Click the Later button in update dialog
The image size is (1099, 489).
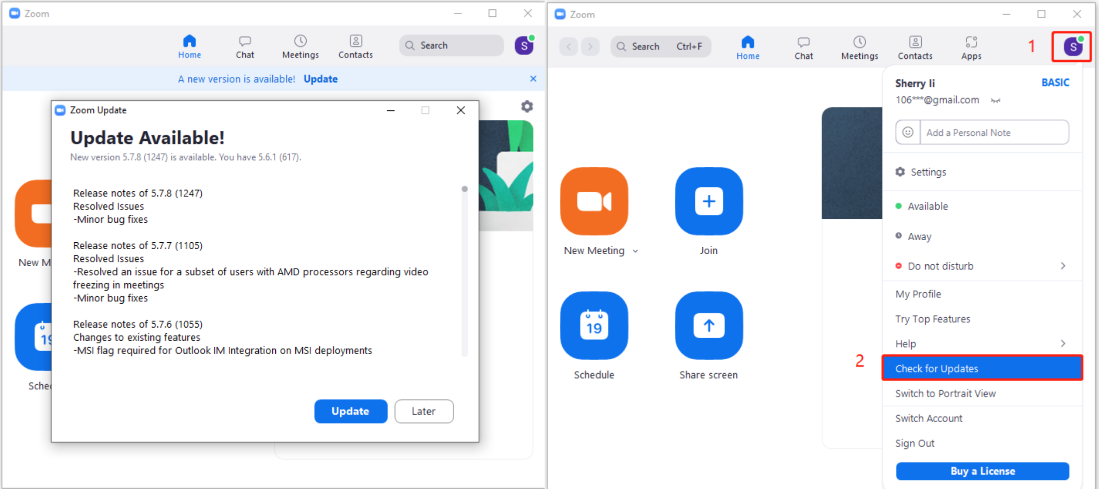click(x=424, y=411)
